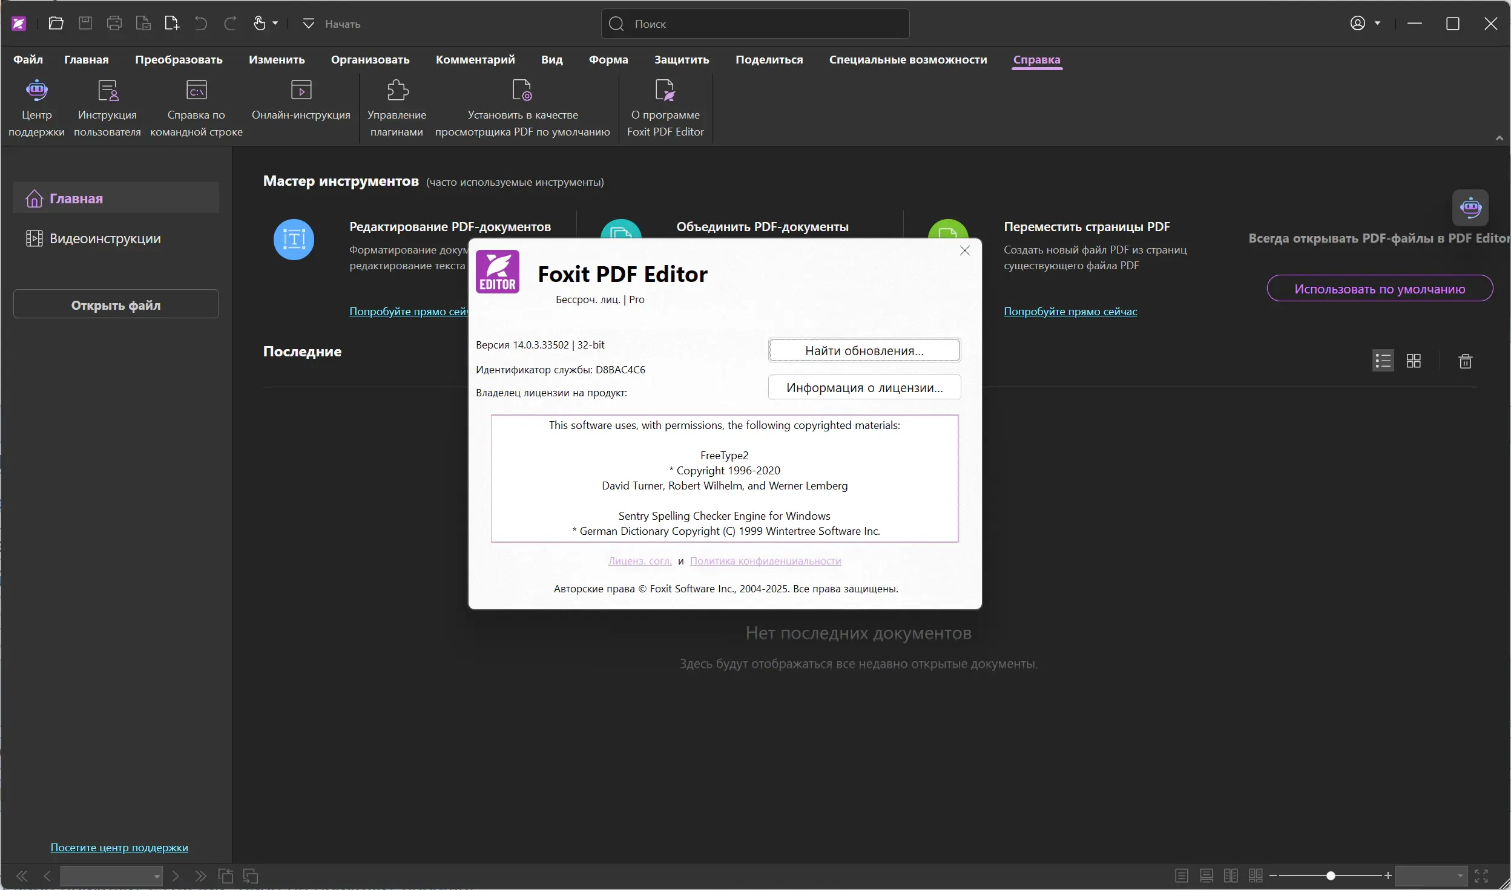Open the Support Center robot icon
The width and height of the screenshot is (1511, 890).
36,90
